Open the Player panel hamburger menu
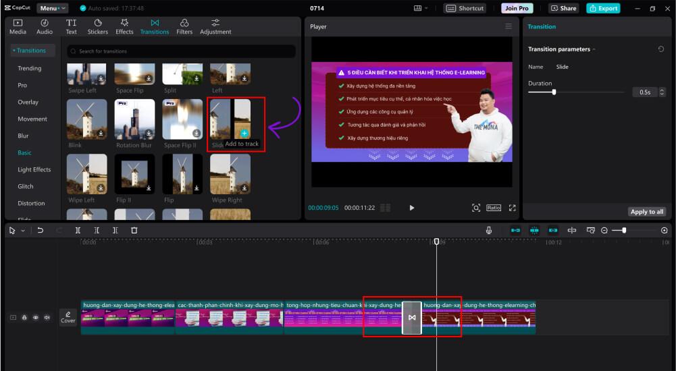 click(x=509, y=27)
